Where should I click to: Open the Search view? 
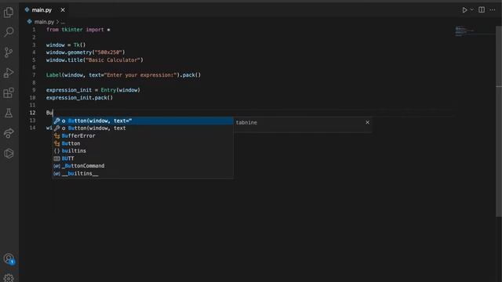(9, 32)
